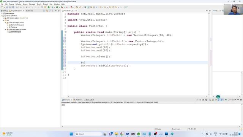This screenshot has height=137, width=243.
Task: Switch to the Servers tab
Action: point(29,11)
